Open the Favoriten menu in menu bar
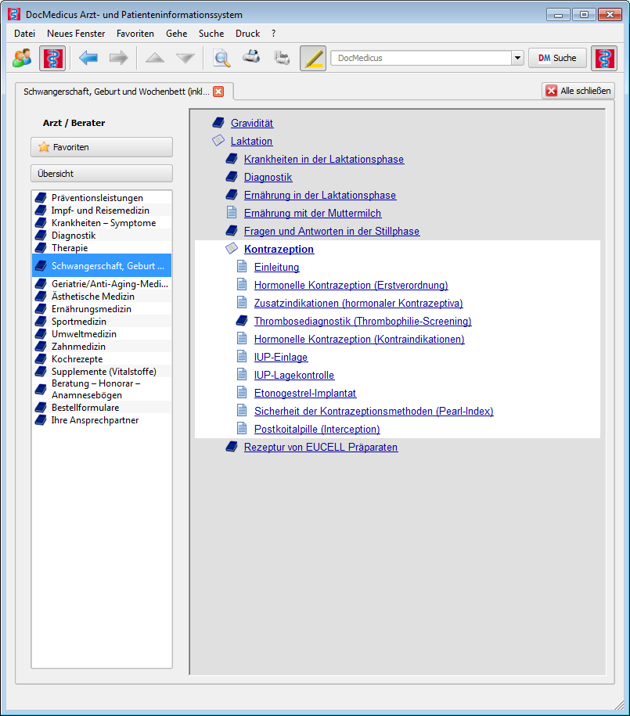 tap(135, 34)
